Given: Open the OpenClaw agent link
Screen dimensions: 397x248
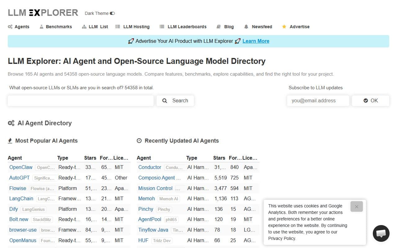Looking at the screenshot, I should (21, 167).
